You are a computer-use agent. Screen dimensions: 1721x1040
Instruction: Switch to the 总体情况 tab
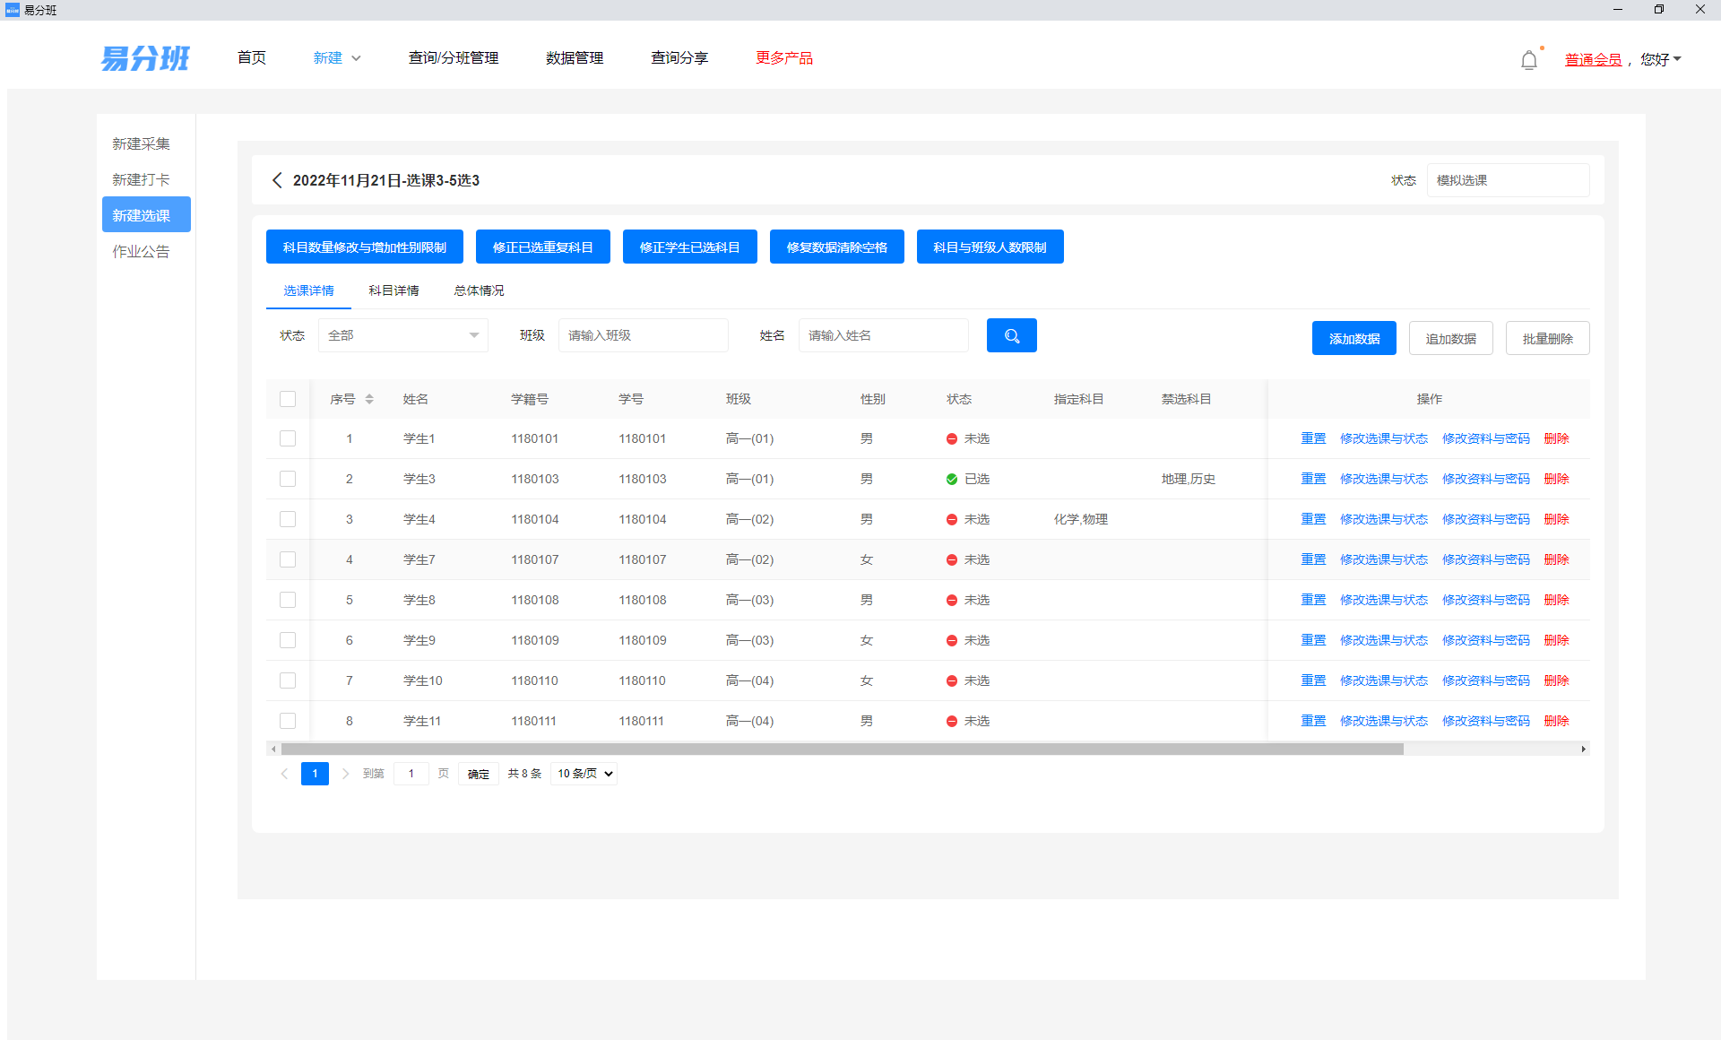[479, 290]
